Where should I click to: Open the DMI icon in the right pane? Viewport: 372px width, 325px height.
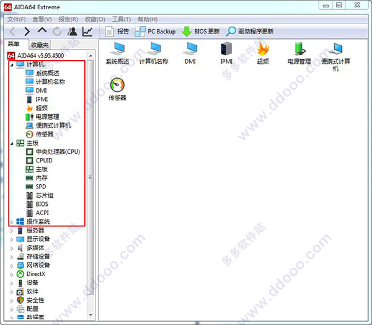tap(190, 53)
